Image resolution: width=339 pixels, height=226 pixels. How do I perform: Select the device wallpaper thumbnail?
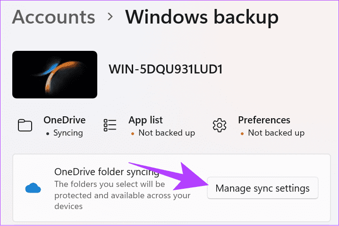[55, 74]
